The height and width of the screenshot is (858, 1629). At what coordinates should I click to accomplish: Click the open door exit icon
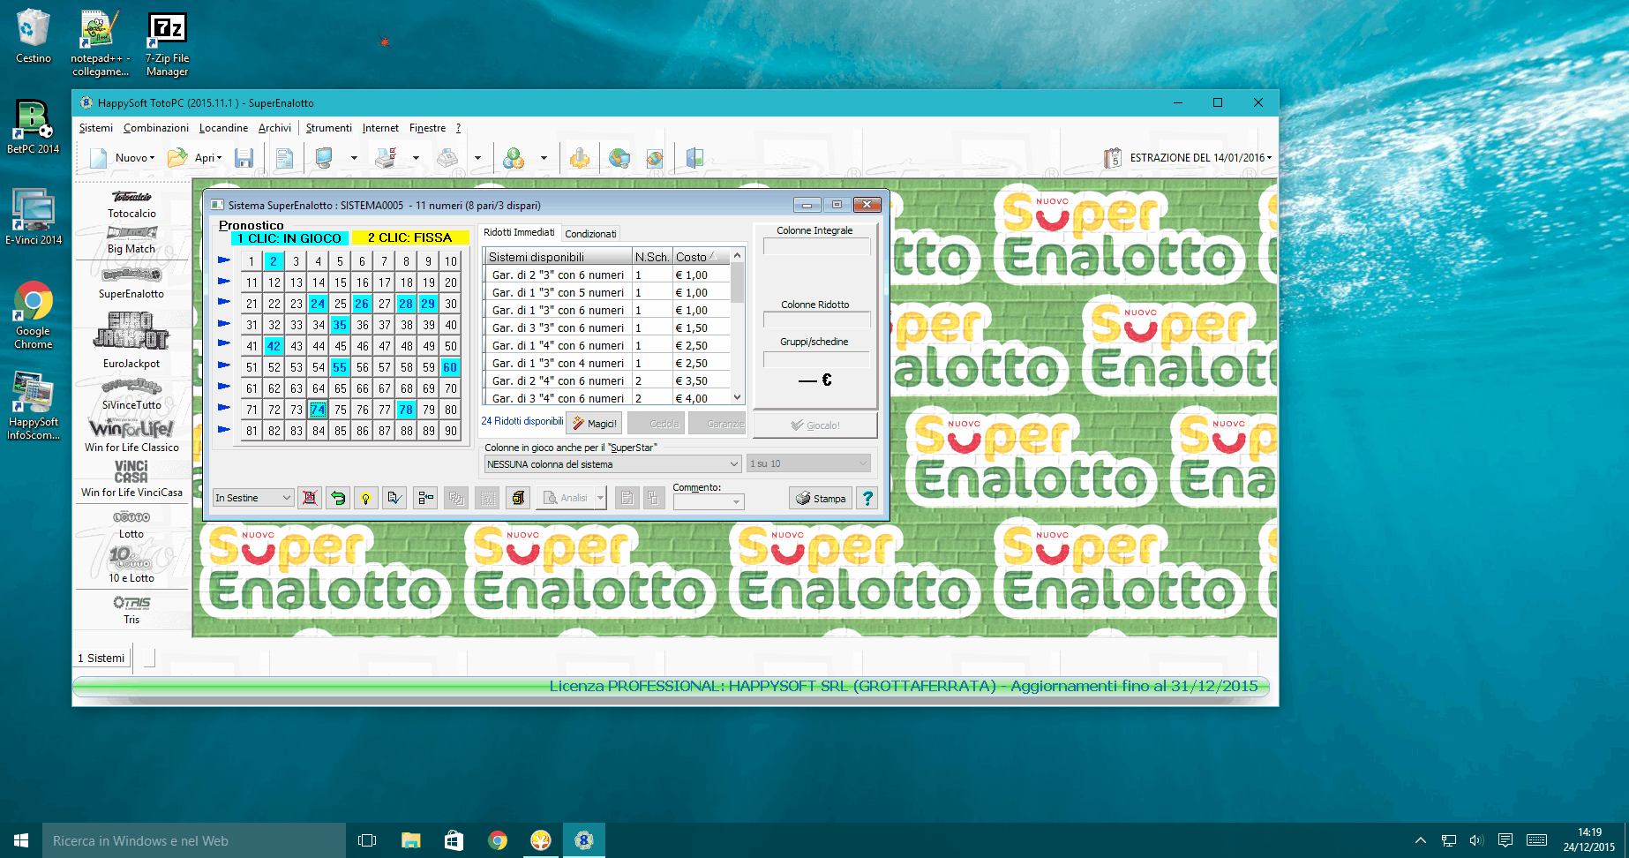click(x=694, y=158)
